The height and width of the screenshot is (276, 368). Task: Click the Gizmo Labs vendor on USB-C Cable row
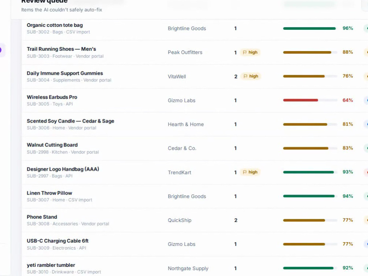[181, 244]
